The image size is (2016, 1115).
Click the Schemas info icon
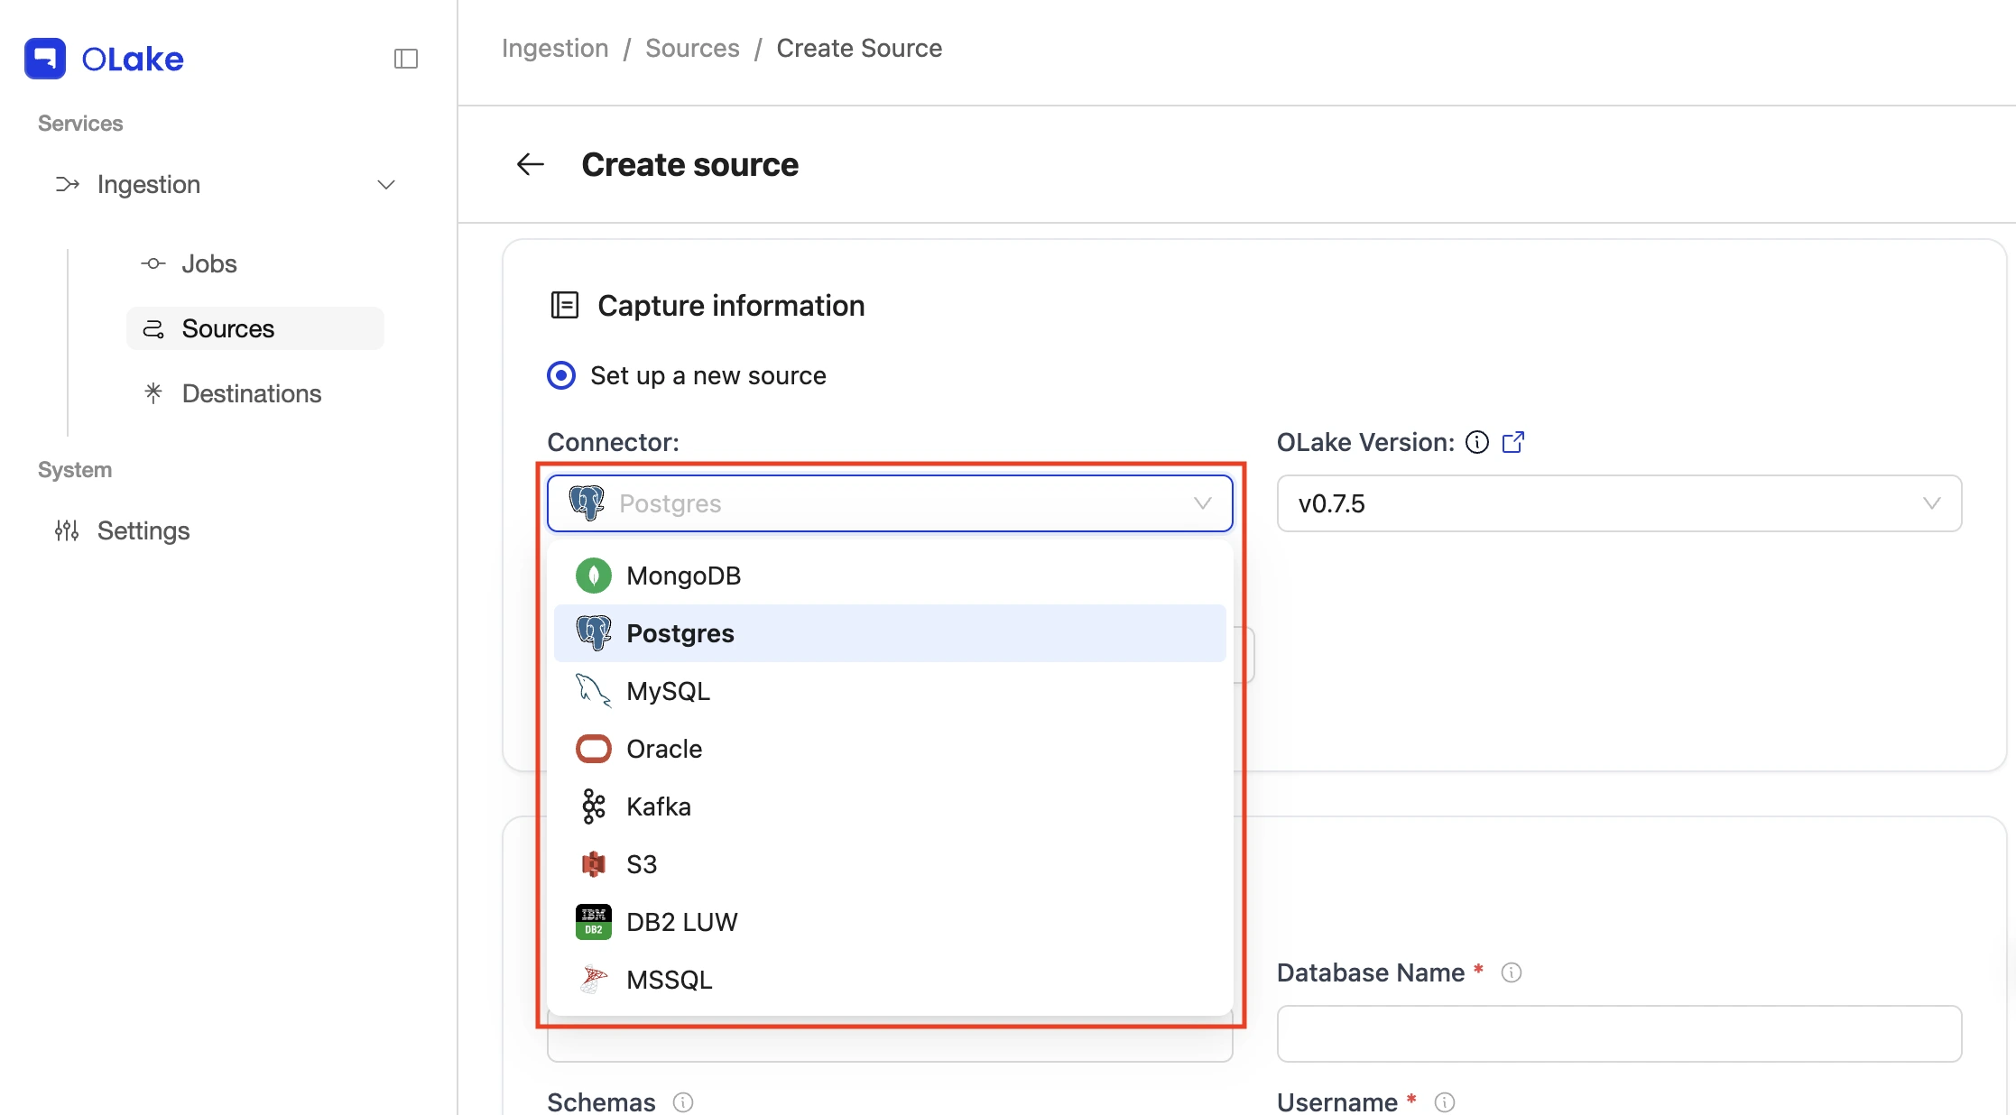click(683, 1102)
